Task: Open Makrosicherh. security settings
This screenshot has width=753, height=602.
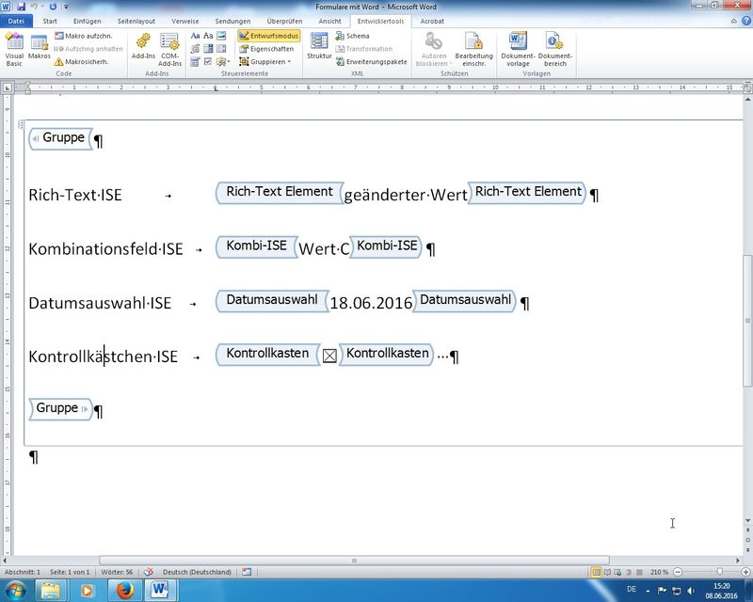Action: pyautogui.click(x=81, y=62)
